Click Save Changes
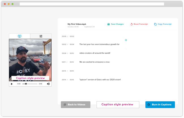Screen dimensions: 184x118 coord(115,24)
